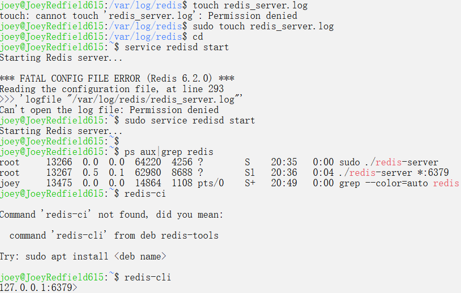The height and width of the screenshot is (293, 461).
Task: Click the 'grep --color=auto redis' process entry
Action: pos(399,183)
